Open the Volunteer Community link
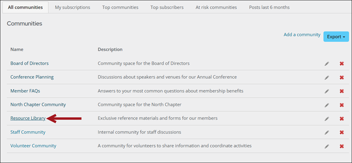The width and height of the screenshot is (352, 163). click(x=33, y=146)
